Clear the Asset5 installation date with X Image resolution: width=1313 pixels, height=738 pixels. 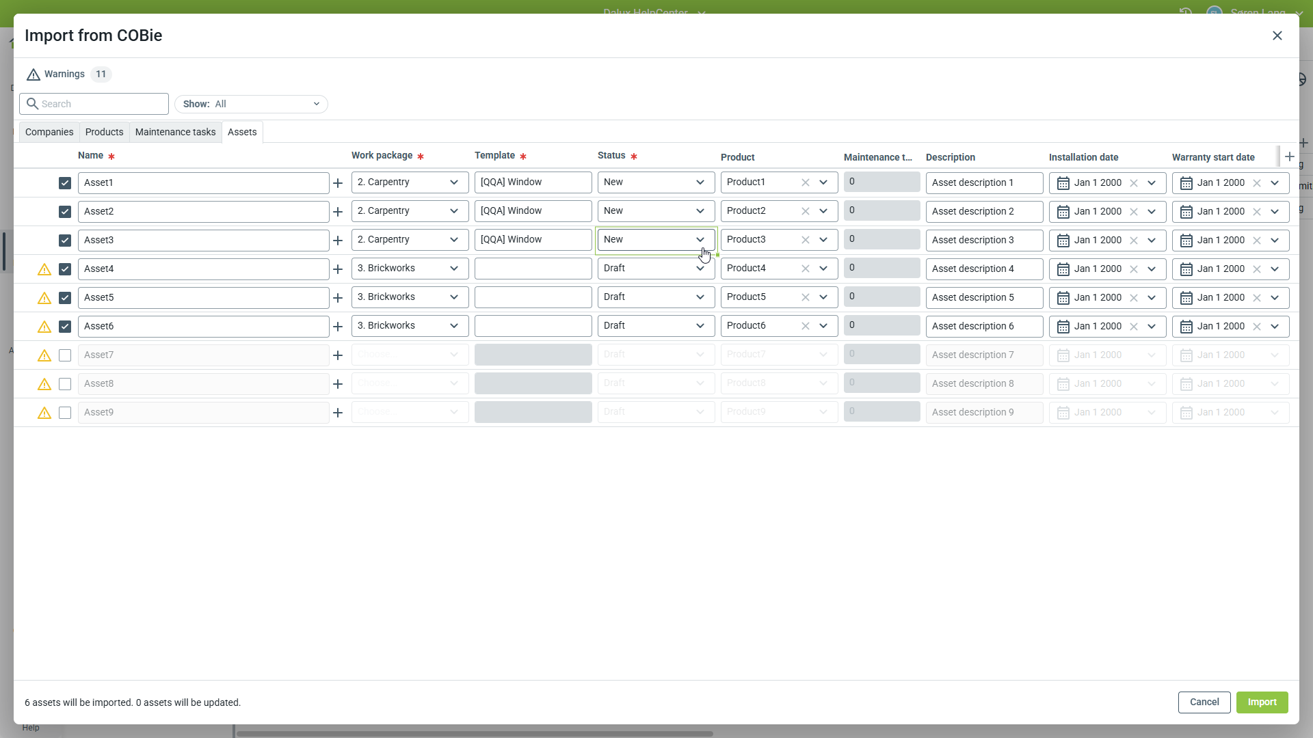[1134, 298]
